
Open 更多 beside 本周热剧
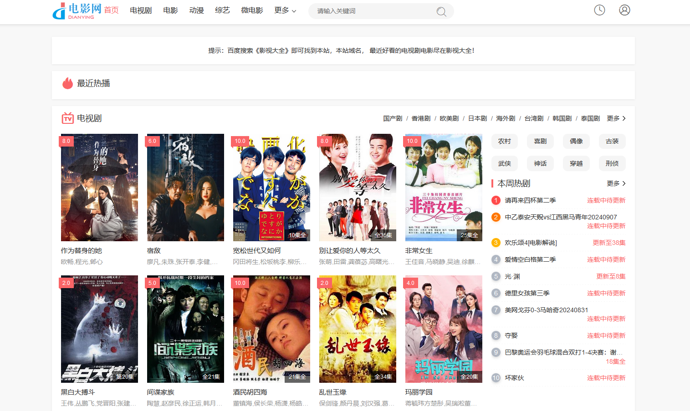coord(616,183)
